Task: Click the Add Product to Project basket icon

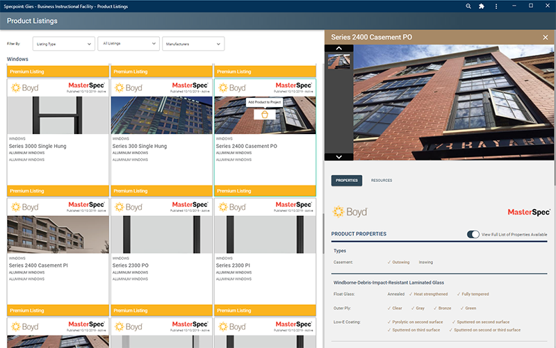Action: tap(264, 114)
